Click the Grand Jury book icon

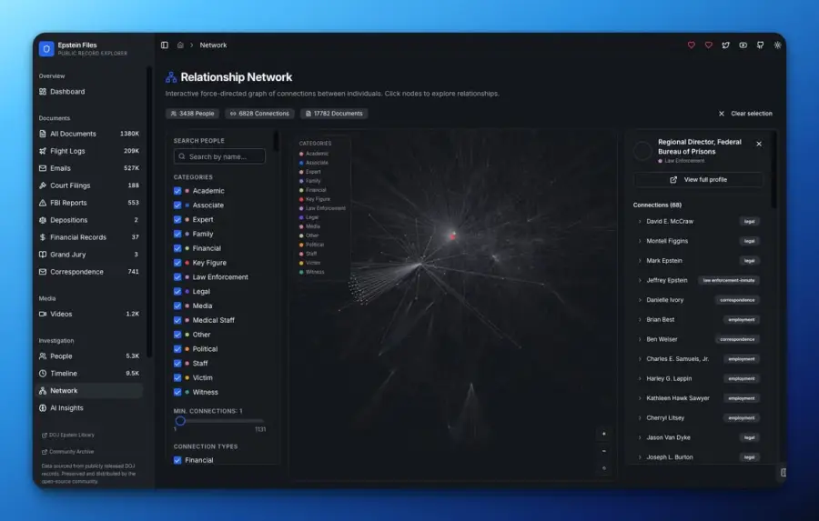click(43, 255)
